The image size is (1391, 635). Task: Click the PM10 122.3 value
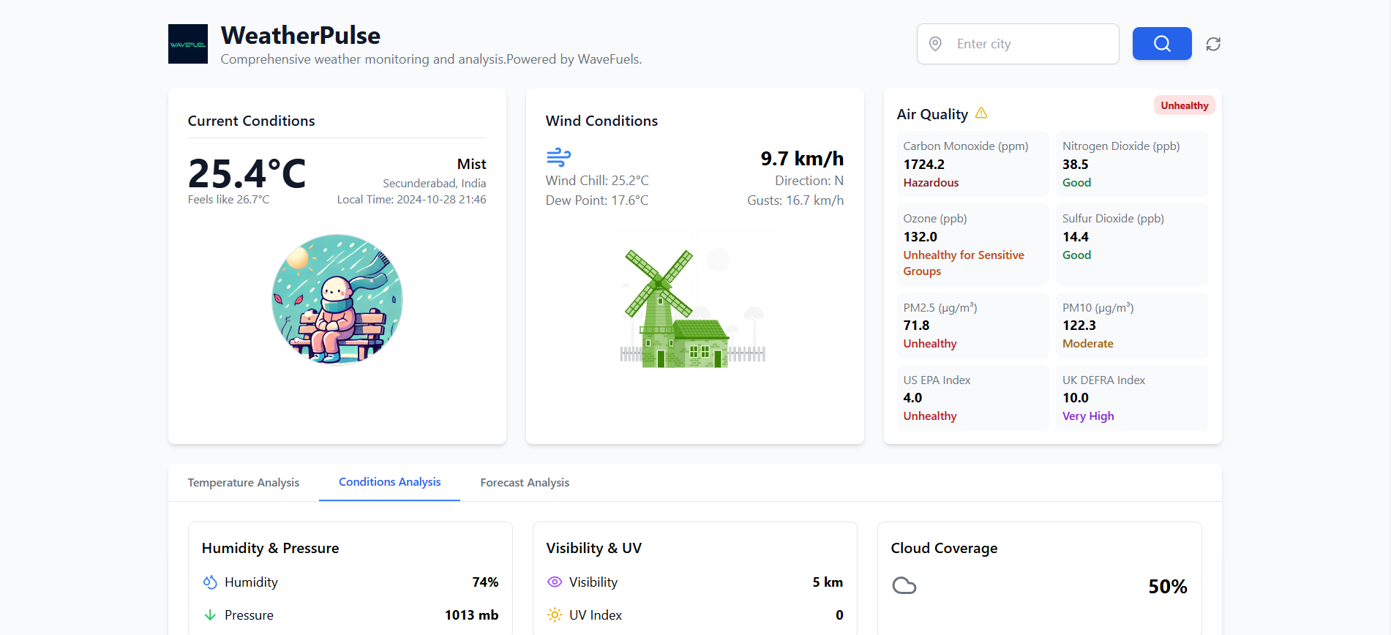[1079, 326]
